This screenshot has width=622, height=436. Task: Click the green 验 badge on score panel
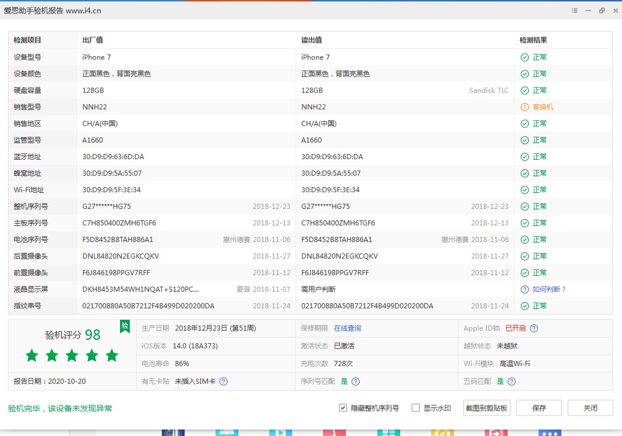125,326
